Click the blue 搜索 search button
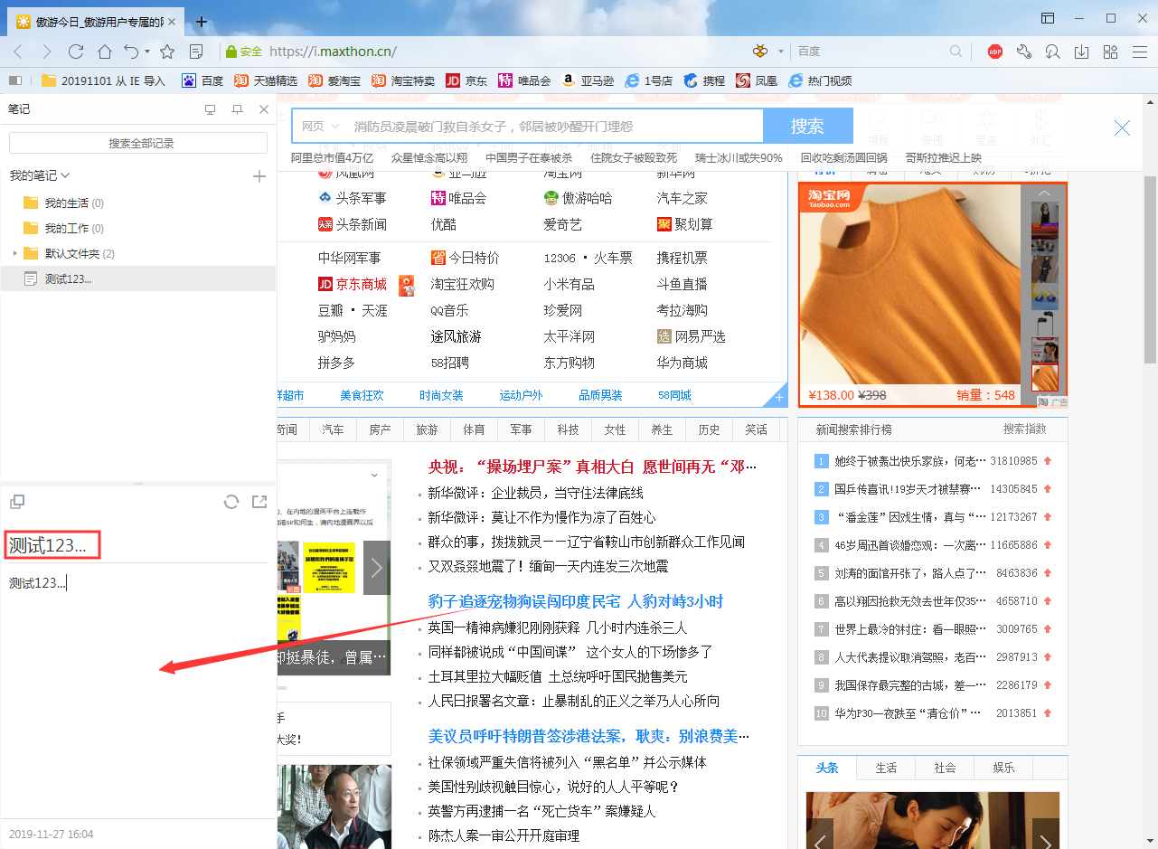This screenshot has width=1158, height=849. click(807, 126)
